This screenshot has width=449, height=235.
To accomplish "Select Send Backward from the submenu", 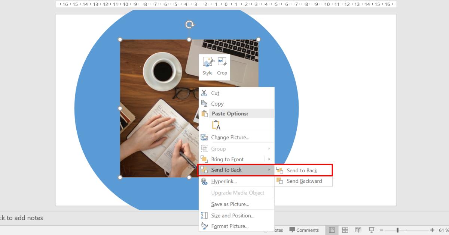I will pos(304,181).
